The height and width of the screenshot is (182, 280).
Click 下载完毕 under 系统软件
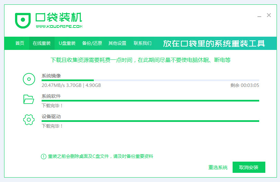click(x=52, y=106)
